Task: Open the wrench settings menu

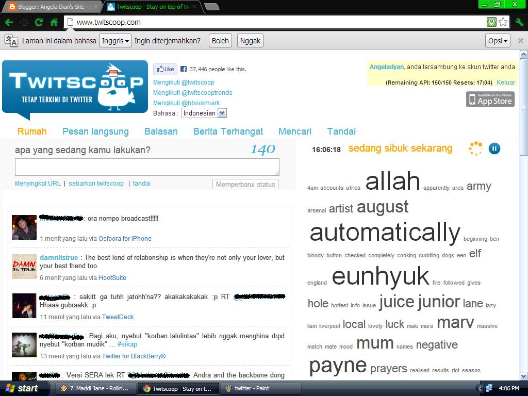Action: 519,22
